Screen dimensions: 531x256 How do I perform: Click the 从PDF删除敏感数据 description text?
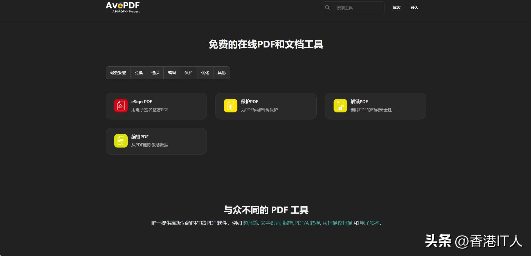pos(150,145)
